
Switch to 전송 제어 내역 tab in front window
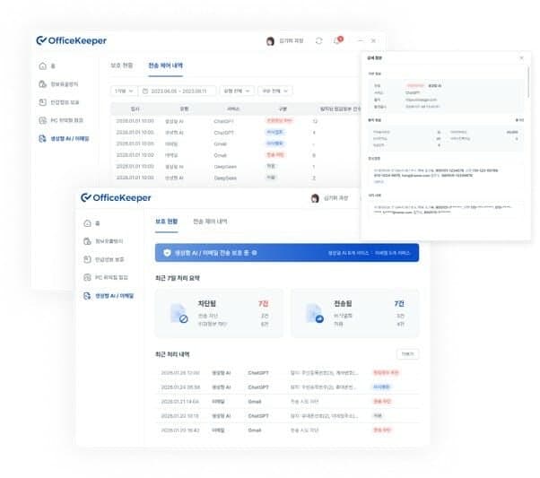click(210, 222)
